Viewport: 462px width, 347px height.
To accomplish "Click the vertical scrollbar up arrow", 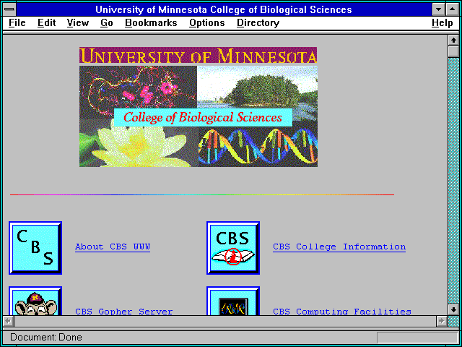I will 453,40.
